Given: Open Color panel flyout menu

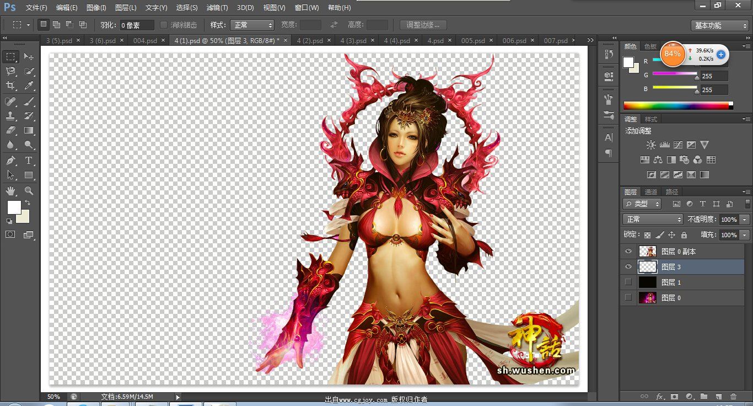Looking at the screenshot, I should point(746,46).
